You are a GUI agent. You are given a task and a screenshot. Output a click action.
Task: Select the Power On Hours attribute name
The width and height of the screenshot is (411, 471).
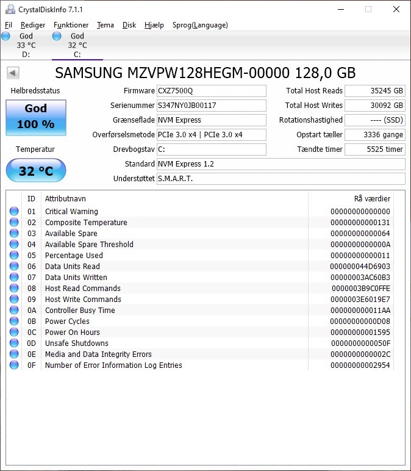coord(73,333)
